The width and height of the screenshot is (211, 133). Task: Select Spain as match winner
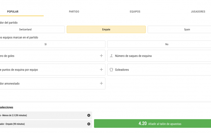179,30
